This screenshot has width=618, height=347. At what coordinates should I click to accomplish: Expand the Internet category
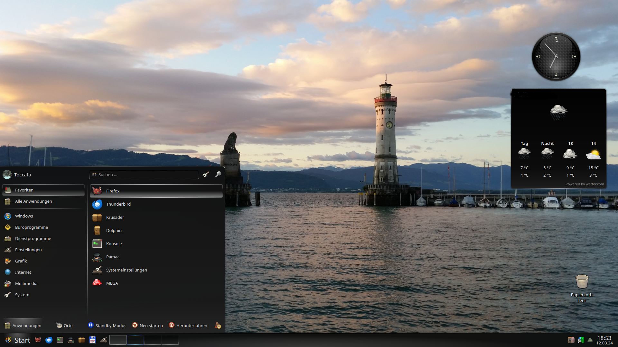point(23,272)
